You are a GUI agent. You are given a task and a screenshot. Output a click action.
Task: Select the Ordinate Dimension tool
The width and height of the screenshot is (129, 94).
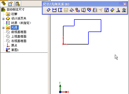tap(72, 10)
